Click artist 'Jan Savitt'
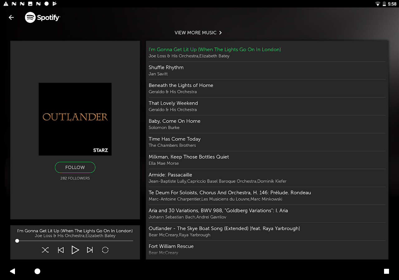Screen dimensions: 399x280 158,74
